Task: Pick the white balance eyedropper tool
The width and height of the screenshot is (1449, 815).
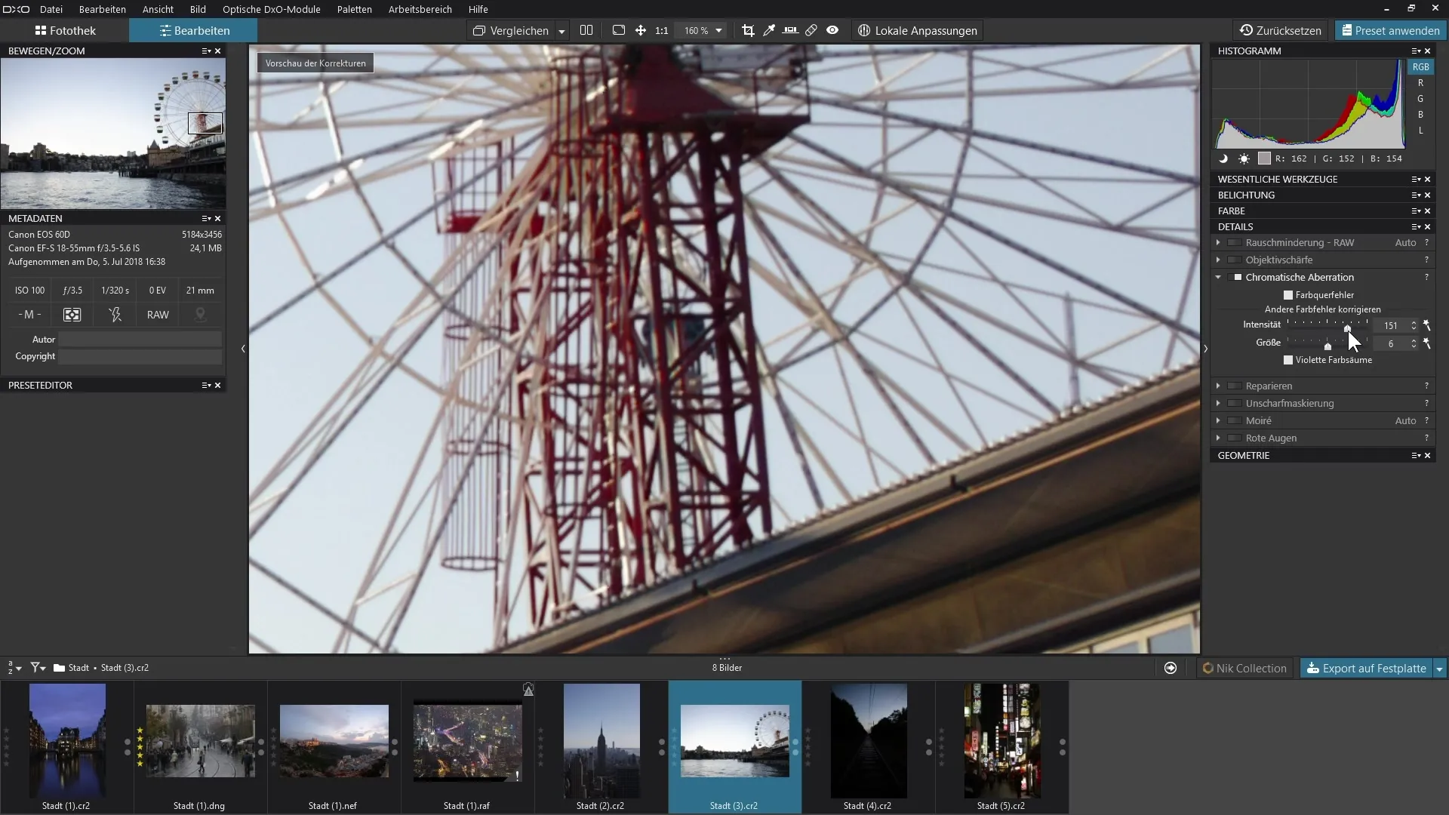Action: point(769,30)
